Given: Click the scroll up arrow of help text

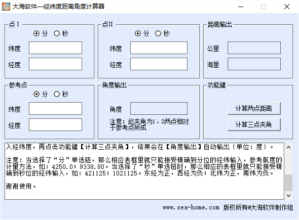Looking at the screenshot, I should pyautogui.click(x=289, y=147).
